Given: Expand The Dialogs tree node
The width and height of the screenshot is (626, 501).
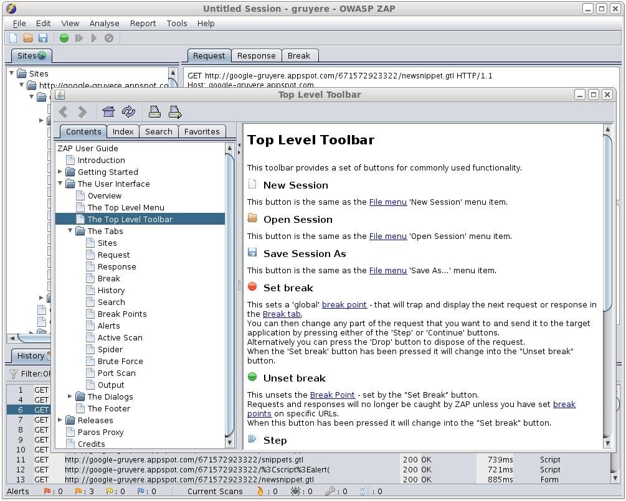Looking at the screenshot, I should (70, 396).
